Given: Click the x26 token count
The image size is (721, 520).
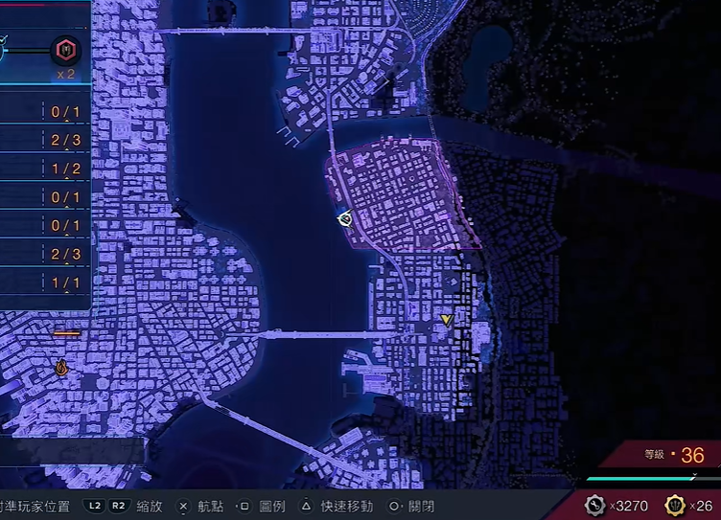Looking at the screenshot, I should pyautogui.click(x=701, y=507).
